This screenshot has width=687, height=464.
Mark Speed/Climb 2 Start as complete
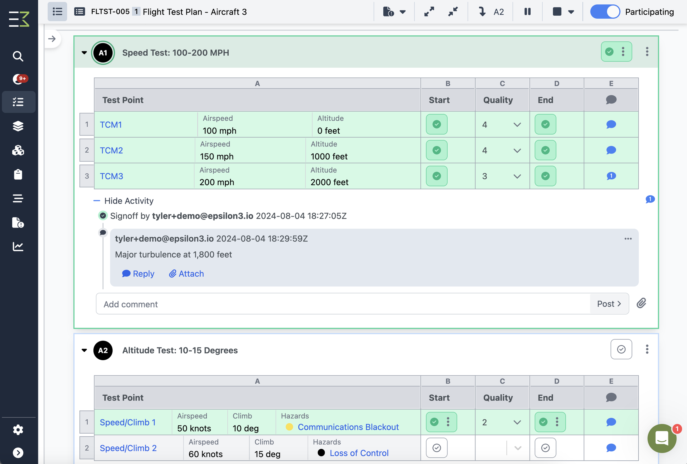point(437,448)
